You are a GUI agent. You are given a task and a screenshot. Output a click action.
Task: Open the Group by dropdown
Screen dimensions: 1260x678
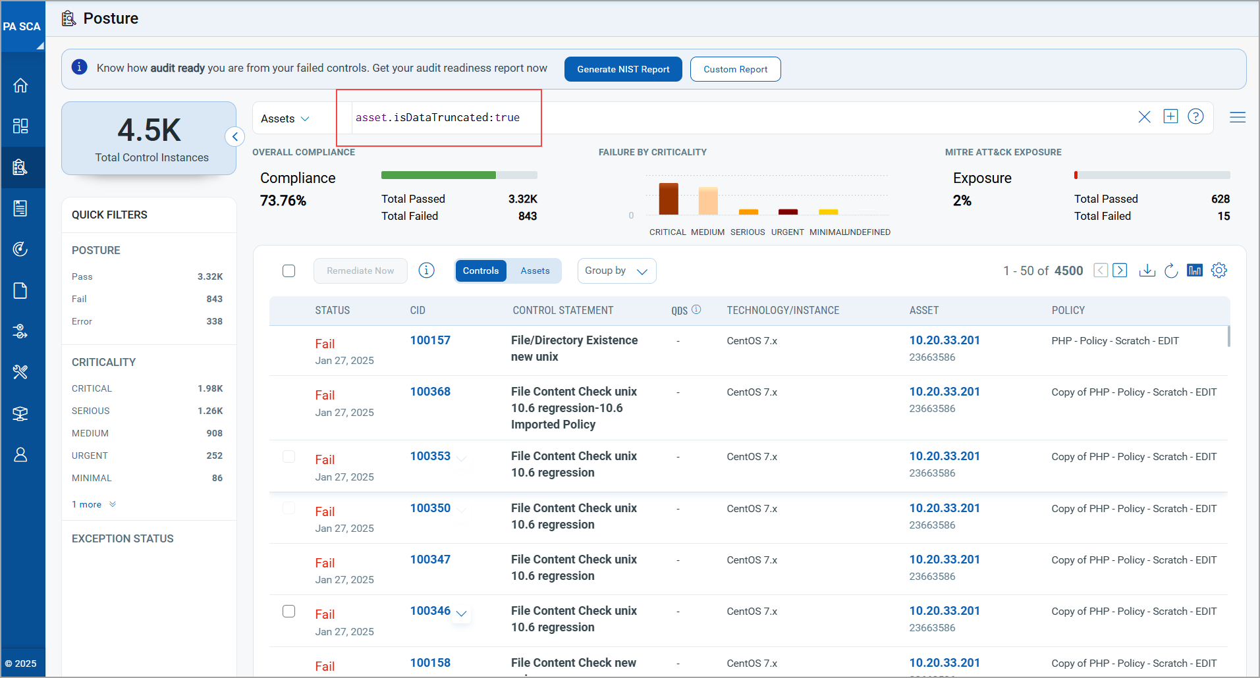coord(616,271)
